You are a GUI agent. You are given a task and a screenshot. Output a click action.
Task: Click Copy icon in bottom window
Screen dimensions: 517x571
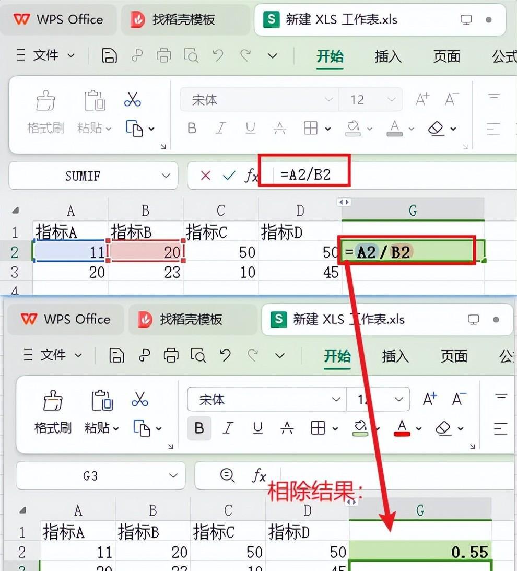(142, 428)
